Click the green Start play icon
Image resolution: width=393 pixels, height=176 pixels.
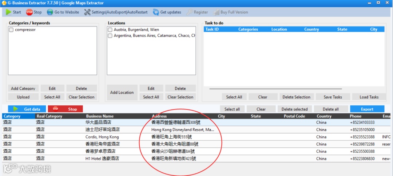point(9,12)
